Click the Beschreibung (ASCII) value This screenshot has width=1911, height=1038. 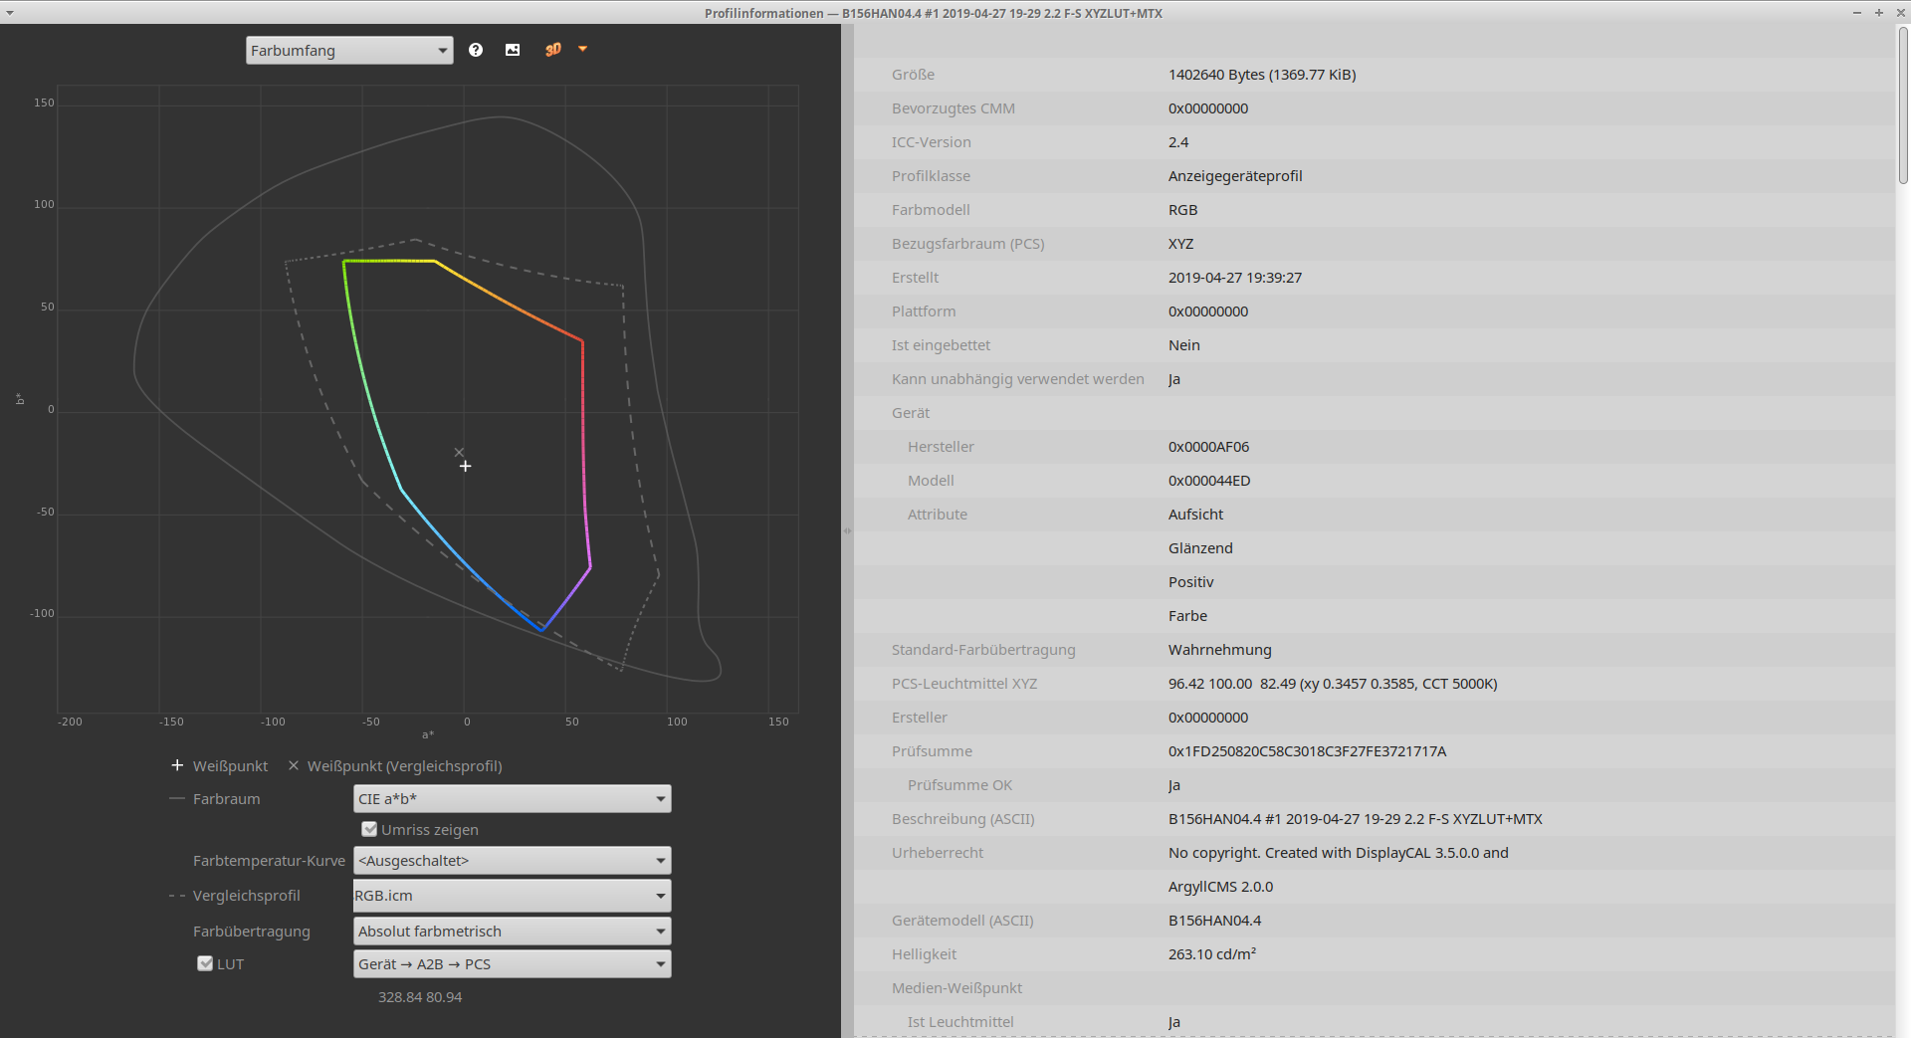point(1355,819)
